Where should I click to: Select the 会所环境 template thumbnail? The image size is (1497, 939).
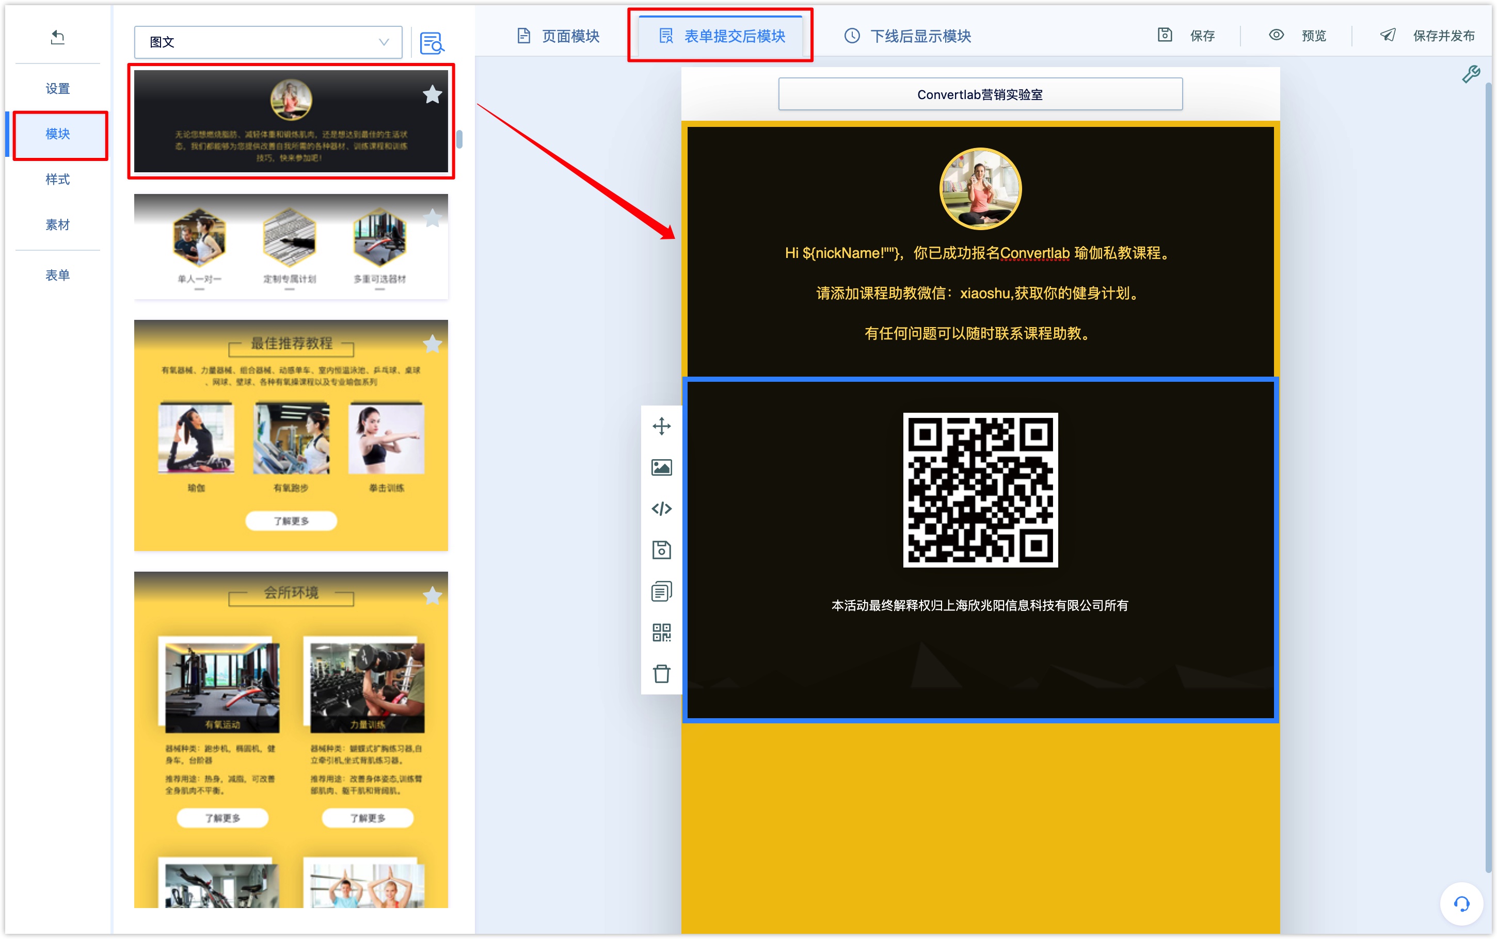coord(291,739)
